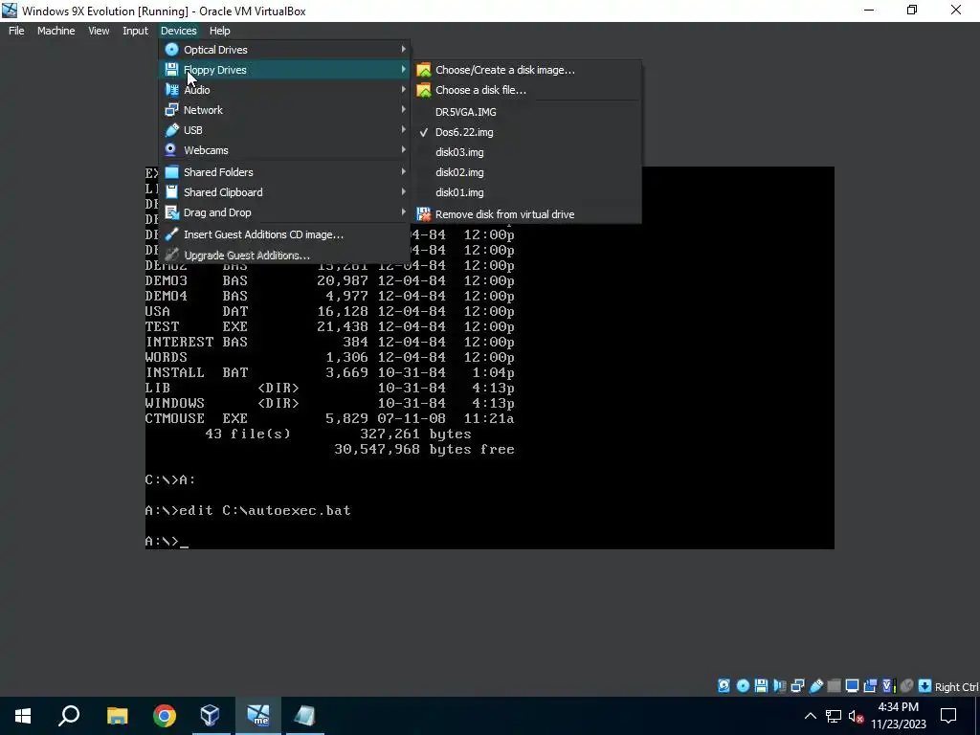Image resolution: width=980 pixels, height=735 pixels.
Task: Click the '30,547,968 bytes free' line
Action: [x=424, y=449]
